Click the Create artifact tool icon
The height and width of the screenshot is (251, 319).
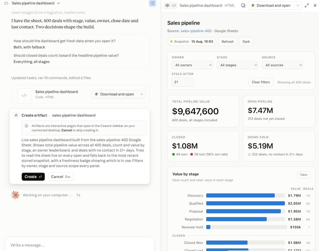(16, 115)
